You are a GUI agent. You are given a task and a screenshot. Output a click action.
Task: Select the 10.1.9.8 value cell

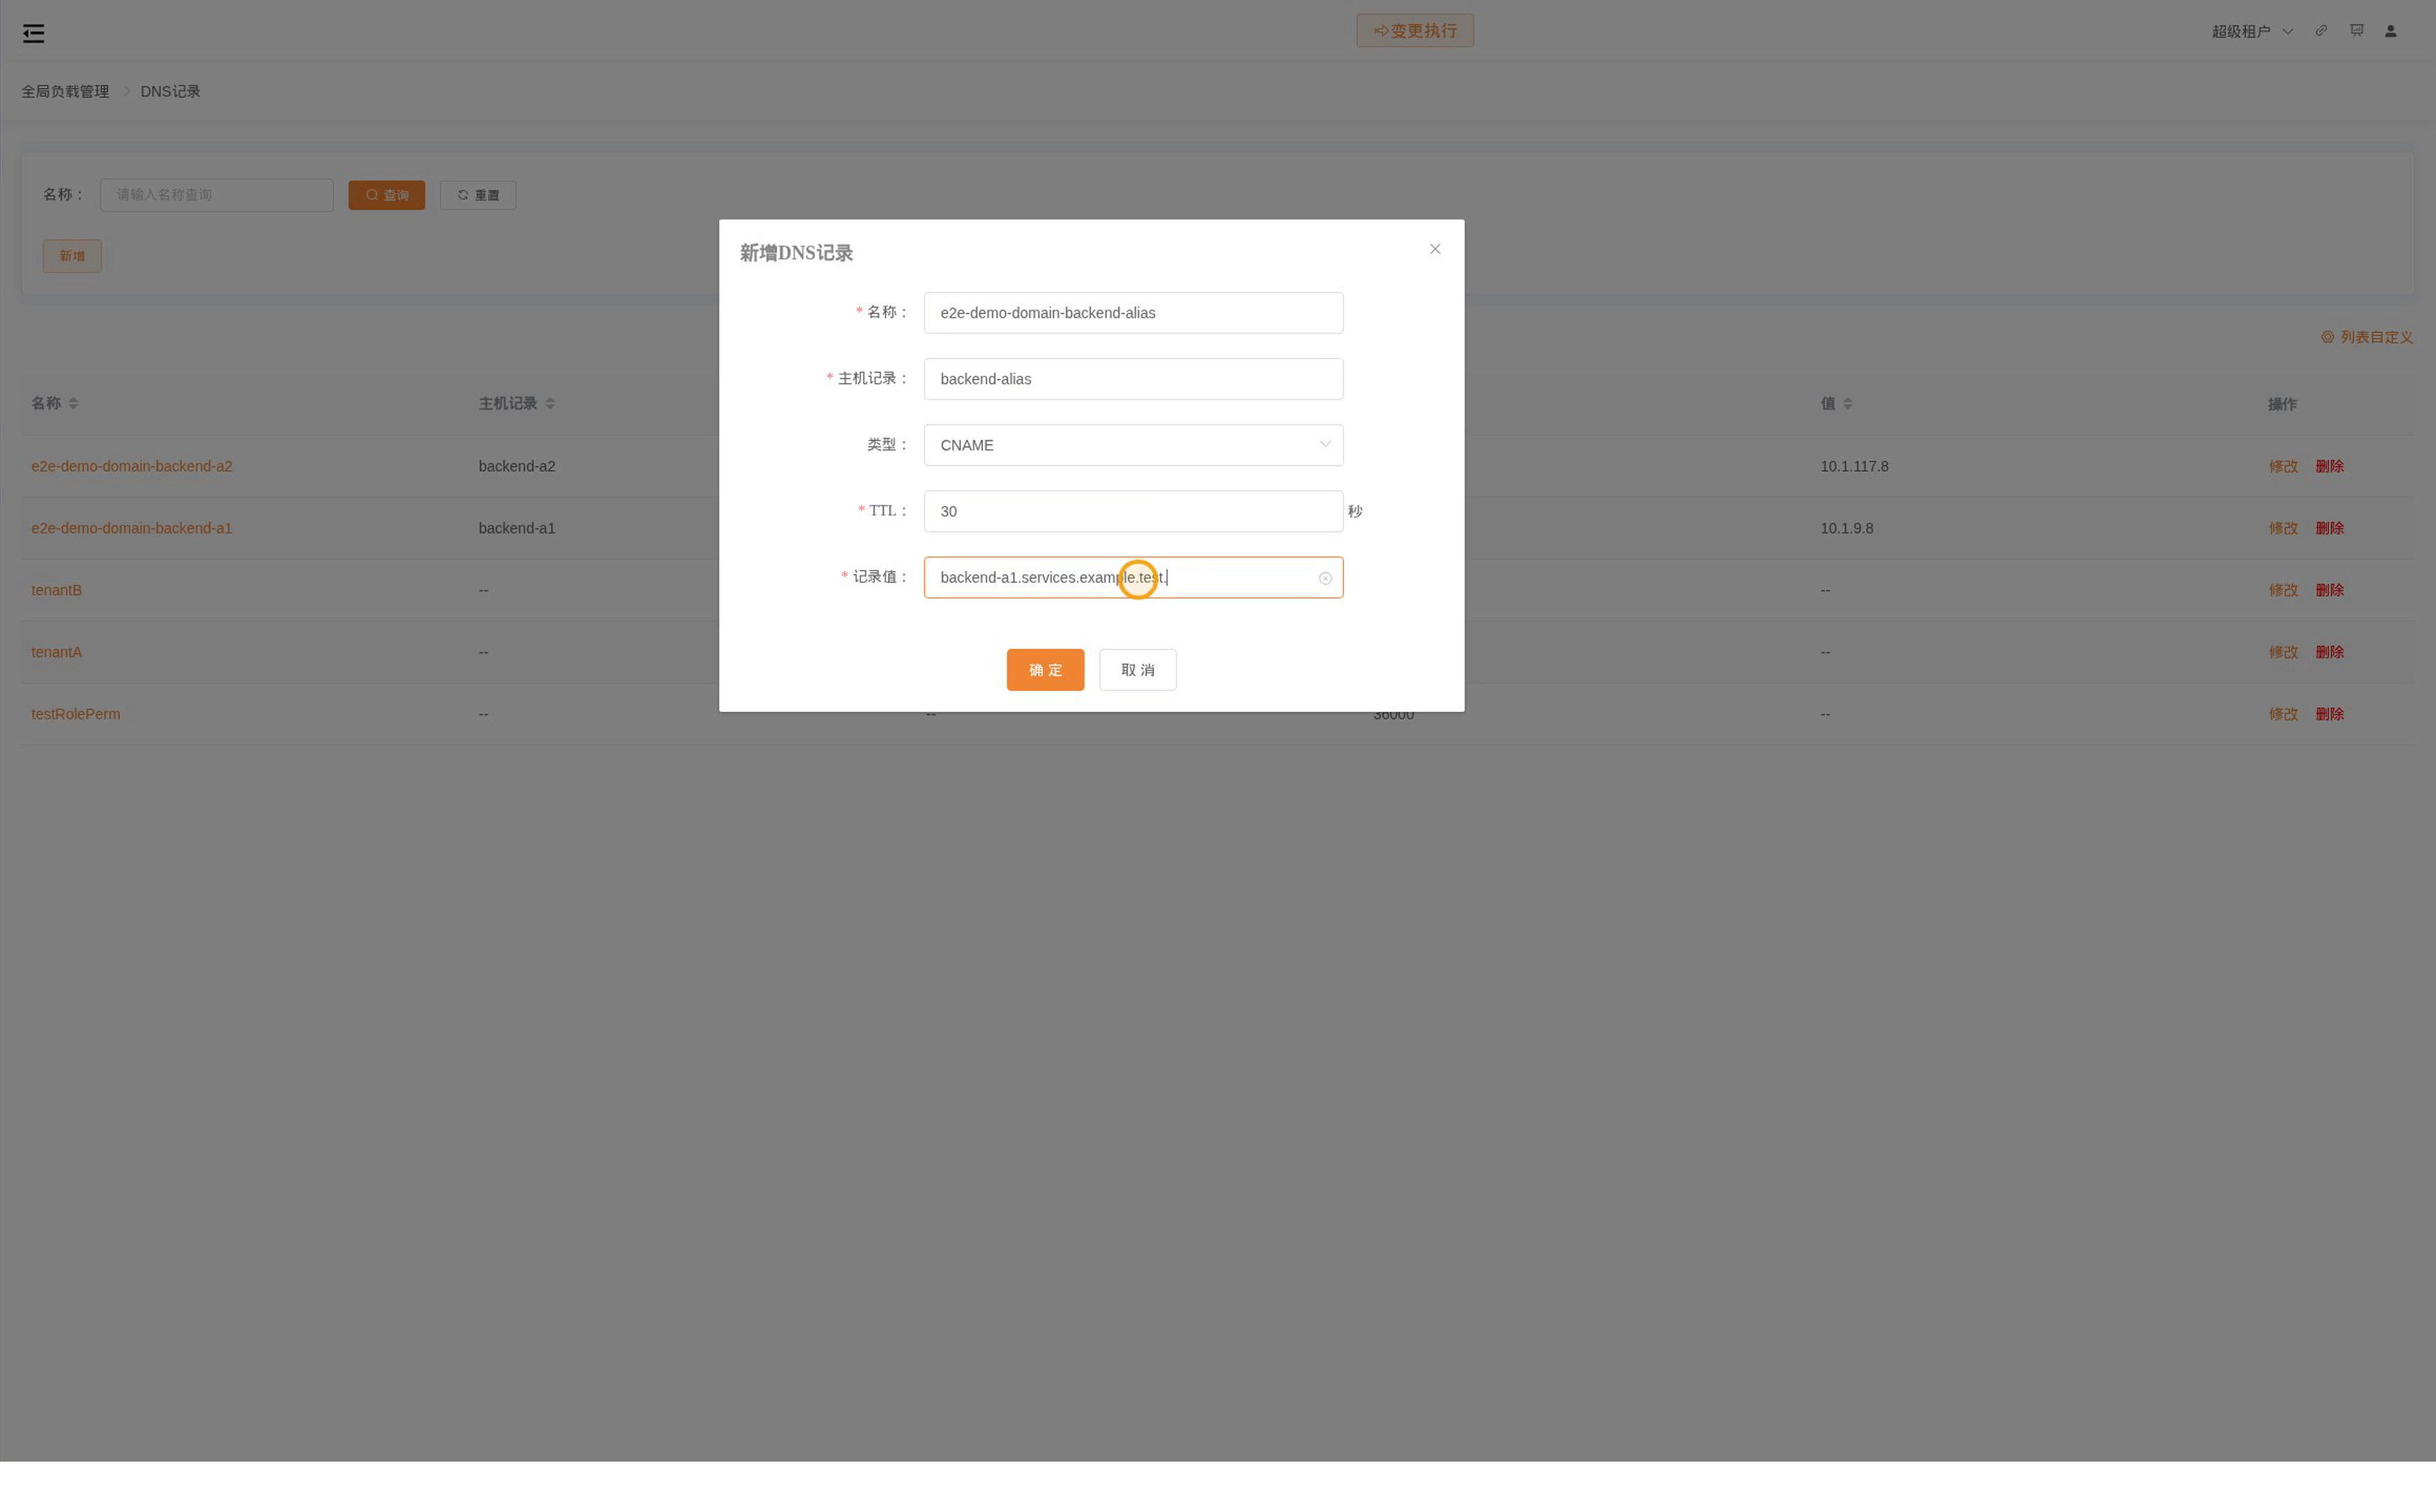pyautogui.click(x=1846, y=528)
